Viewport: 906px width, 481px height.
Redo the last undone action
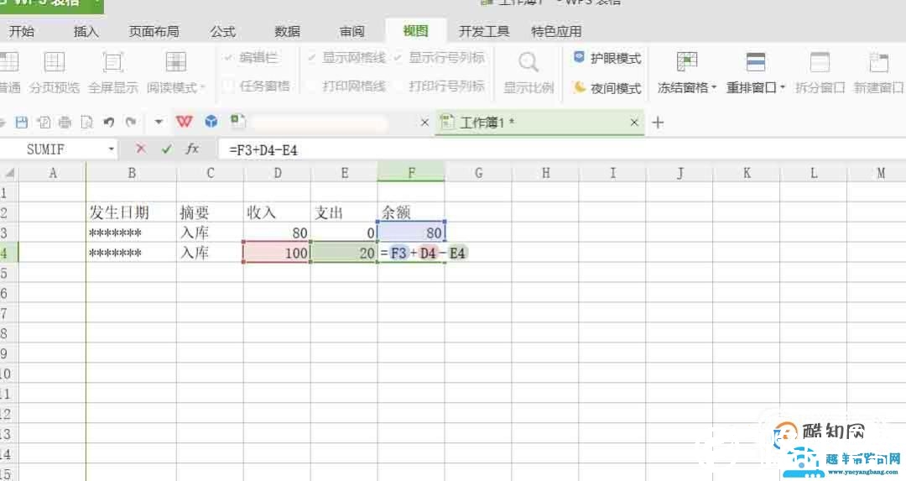coord(131,122)
